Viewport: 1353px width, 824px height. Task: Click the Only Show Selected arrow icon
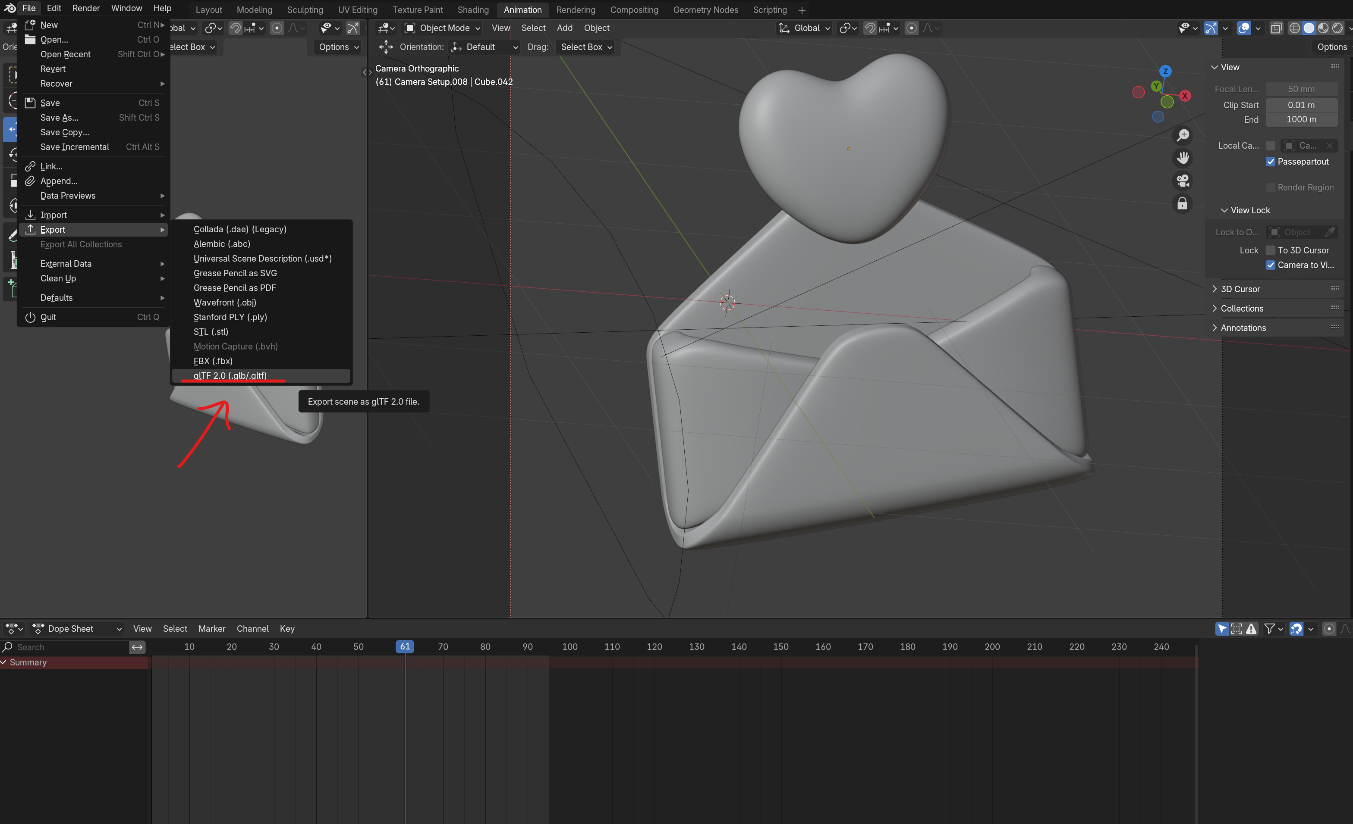(x=1221, y=629)
